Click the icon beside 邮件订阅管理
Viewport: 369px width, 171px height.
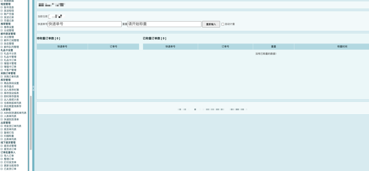[2, 40]
